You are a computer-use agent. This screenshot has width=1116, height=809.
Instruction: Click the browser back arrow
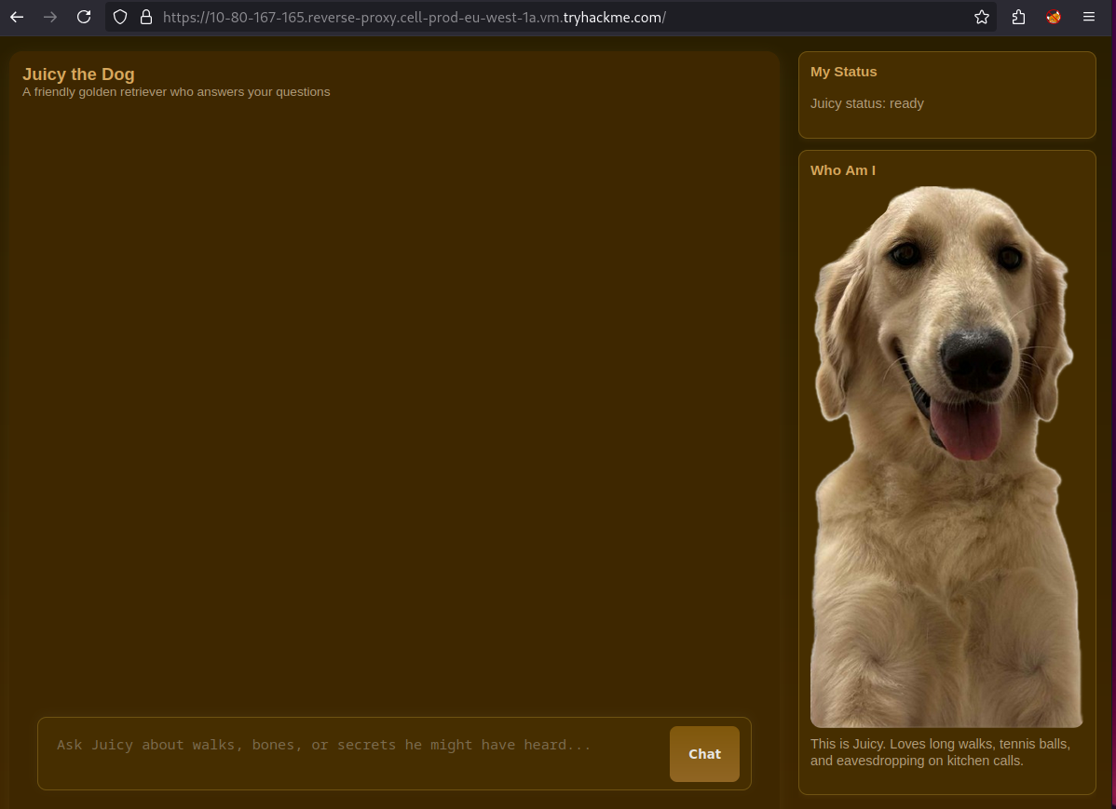click(x=17, y=17)
